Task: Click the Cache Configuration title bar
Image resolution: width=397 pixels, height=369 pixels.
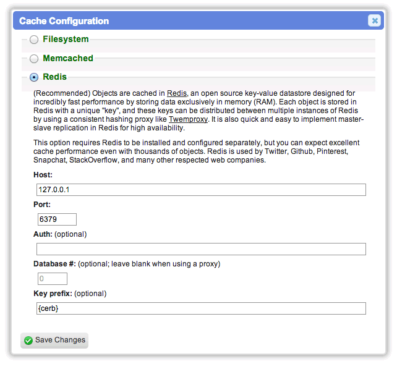Action: pos(198,20)
